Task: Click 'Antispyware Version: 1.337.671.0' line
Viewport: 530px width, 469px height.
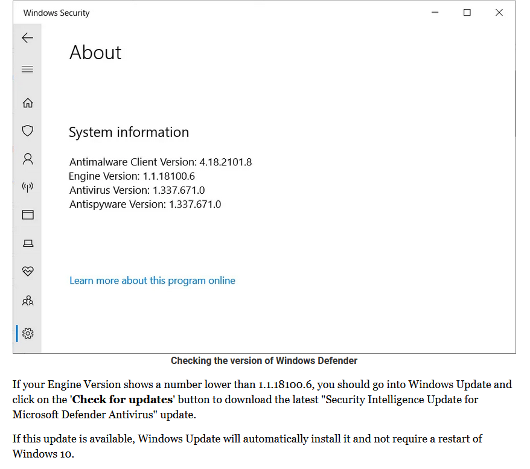Action: (x=145, y=205)
